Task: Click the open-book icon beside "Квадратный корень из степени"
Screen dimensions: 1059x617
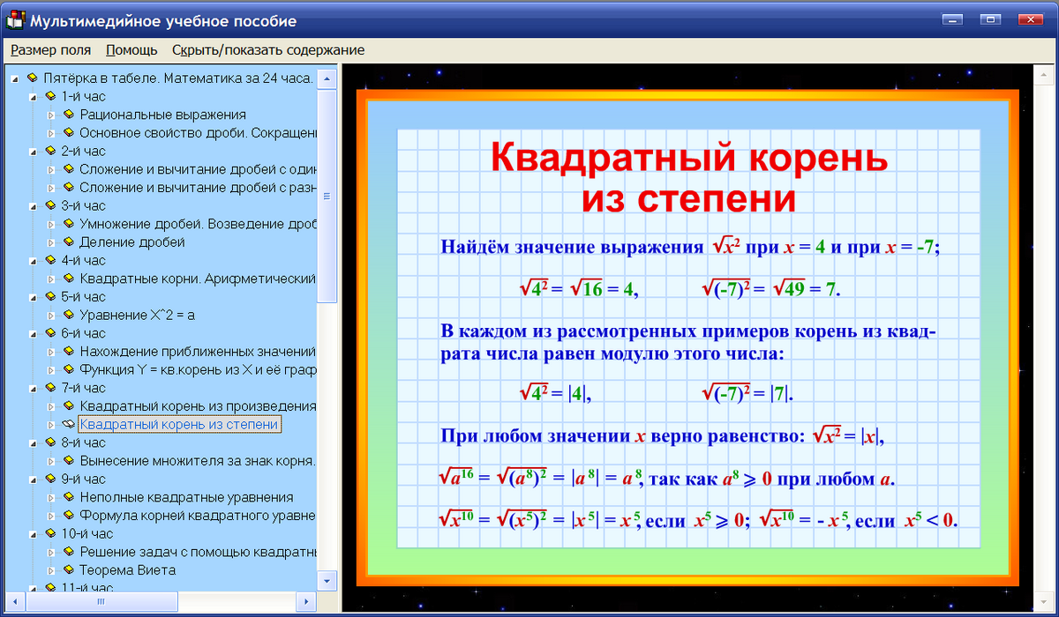Action: click(x=69, y=424)
